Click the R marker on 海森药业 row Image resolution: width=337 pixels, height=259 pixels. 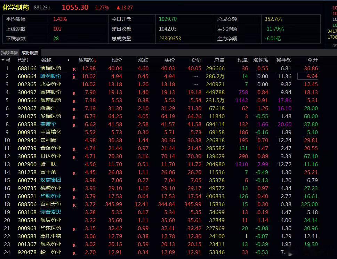point(74,245)
